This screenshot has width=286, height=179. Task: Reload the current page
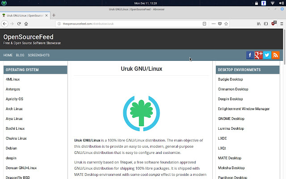point(19,24)
